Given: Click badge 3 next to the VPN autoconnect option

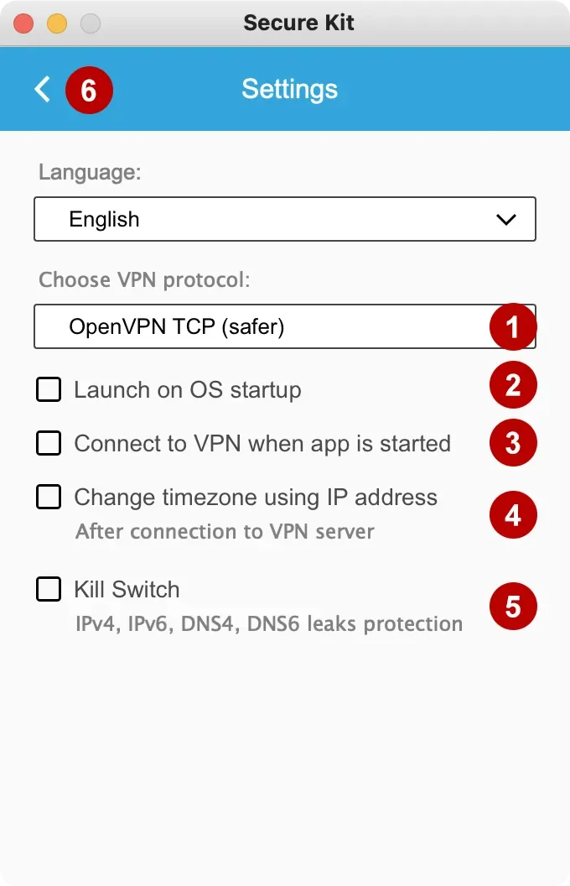Looking at the screenshot, I should [513, 443].
